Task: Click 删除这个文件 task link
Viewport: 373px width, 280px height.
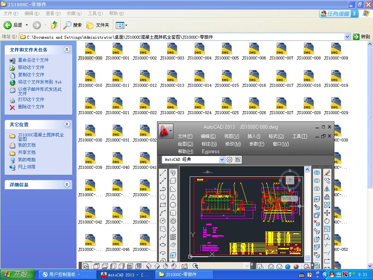Action: point(31,107)
